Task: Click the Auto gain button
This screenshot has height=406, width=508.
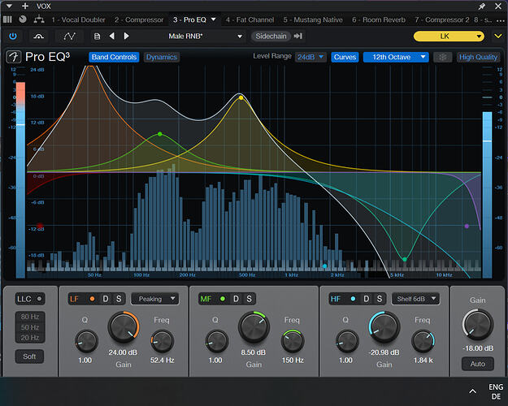Action: coord(478,364)
